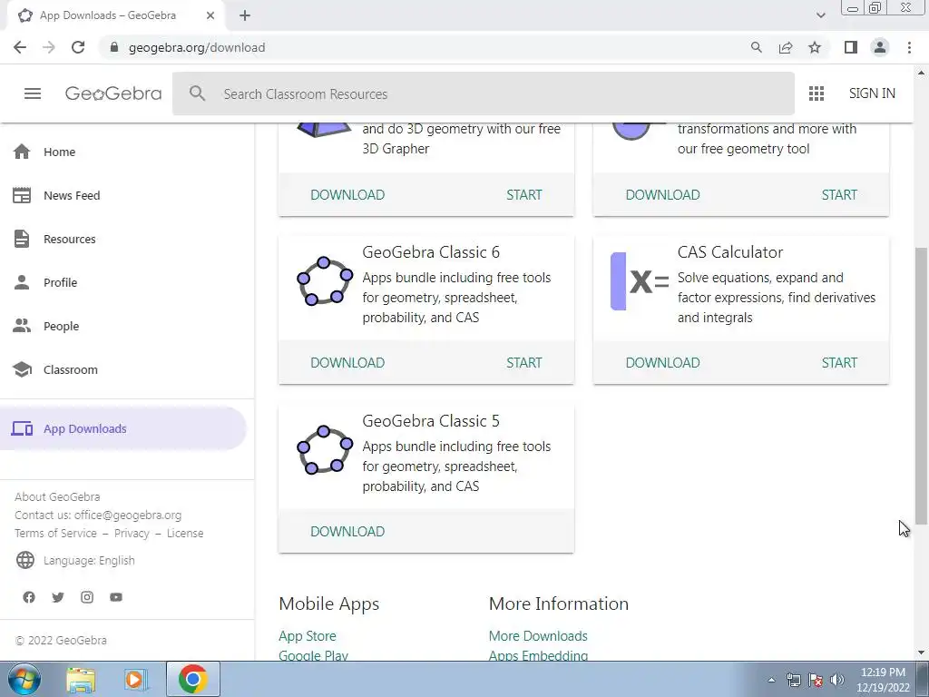This screenshot has width=929, height=697.
Task: Click the Classroom graduation cap icon
Action: coord(22,369)
